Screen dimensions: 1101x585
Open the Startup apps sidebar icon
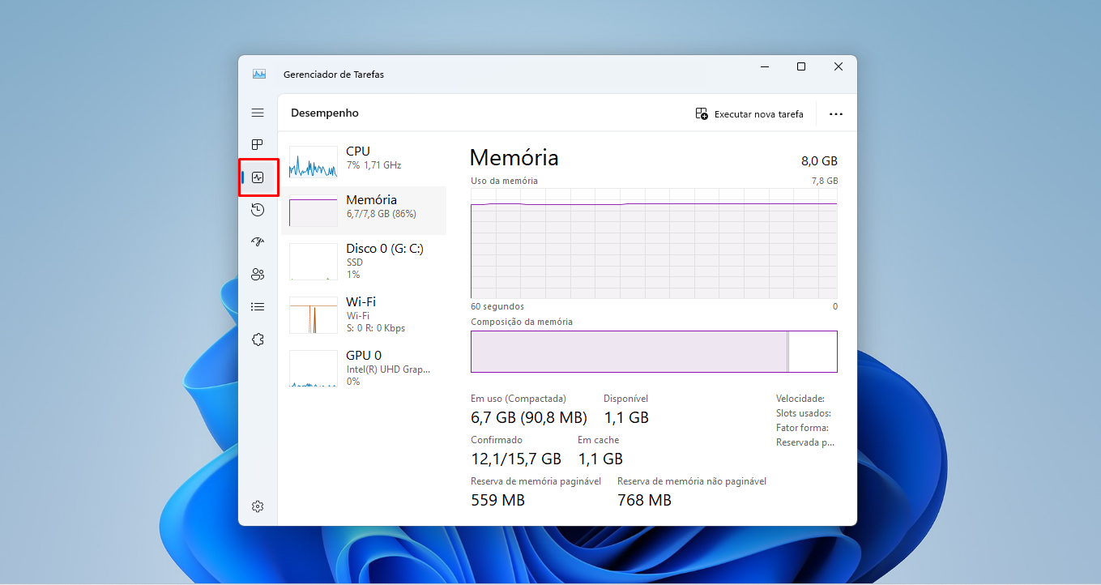tap(258, 242)
